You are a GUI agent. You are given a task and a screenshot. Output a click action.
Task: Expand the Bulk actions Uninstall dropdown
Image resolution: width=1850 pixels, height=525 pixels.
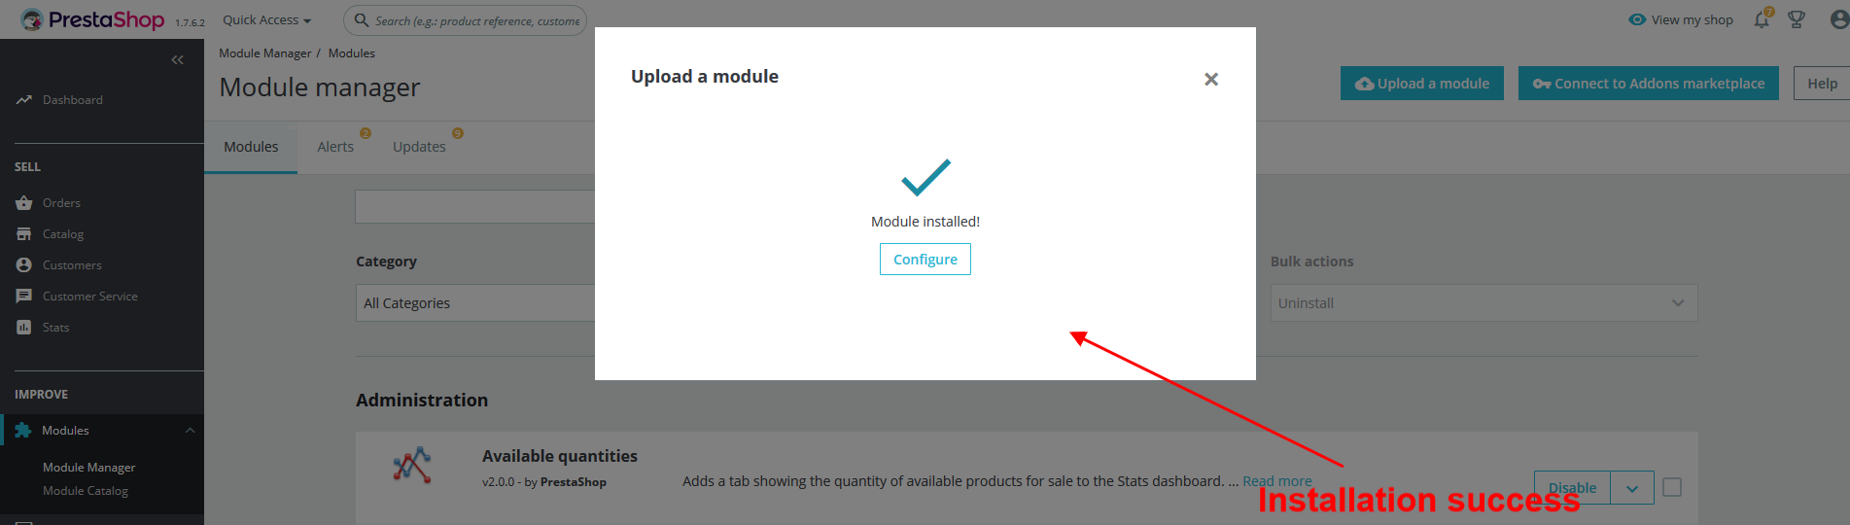coord(1483,303)
